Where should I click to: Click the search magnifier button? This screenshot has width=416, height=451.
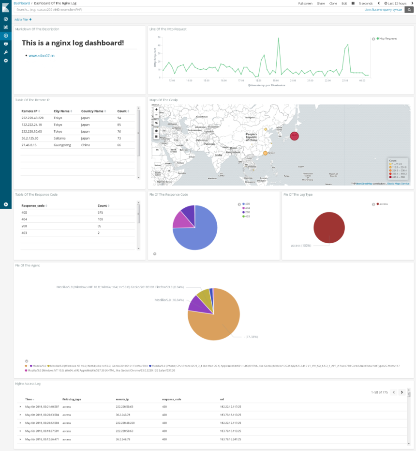(x=409, y=10)
